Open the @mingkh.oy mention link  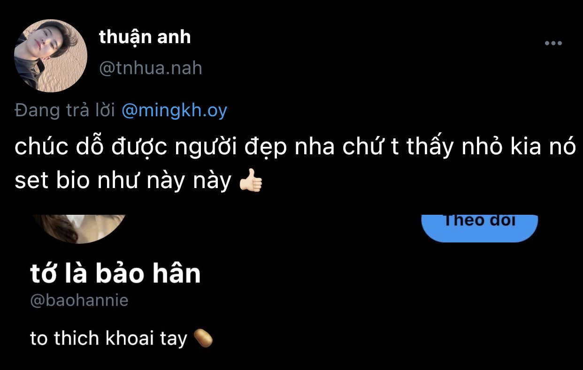coord(174,111)
